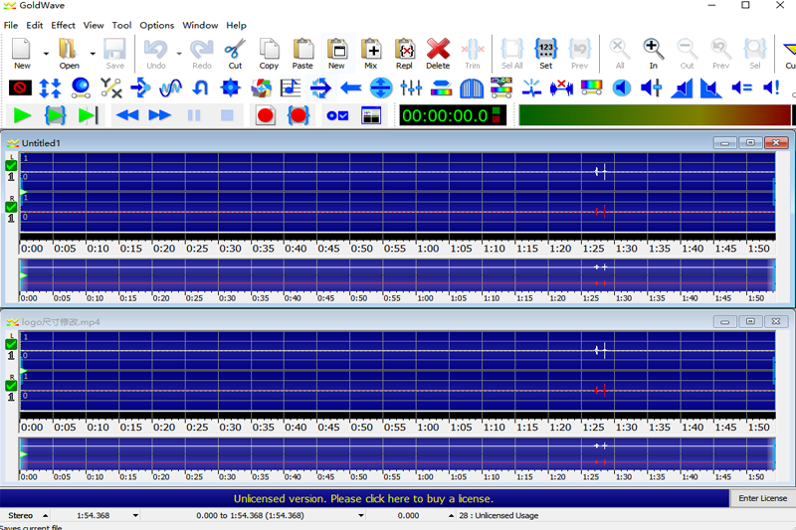Viewport: 796px width, 530px height.
Task: Click the equalizer sliders effect icon
Action: coord(411,88)
